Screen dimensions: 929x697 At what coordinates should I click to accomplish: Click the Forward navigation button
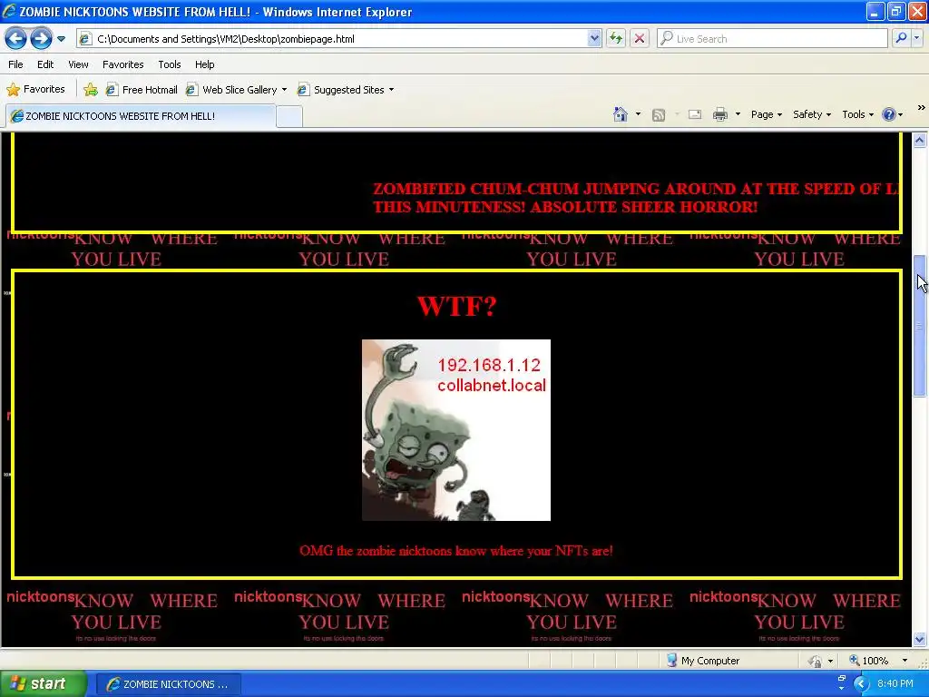point(40,39)
